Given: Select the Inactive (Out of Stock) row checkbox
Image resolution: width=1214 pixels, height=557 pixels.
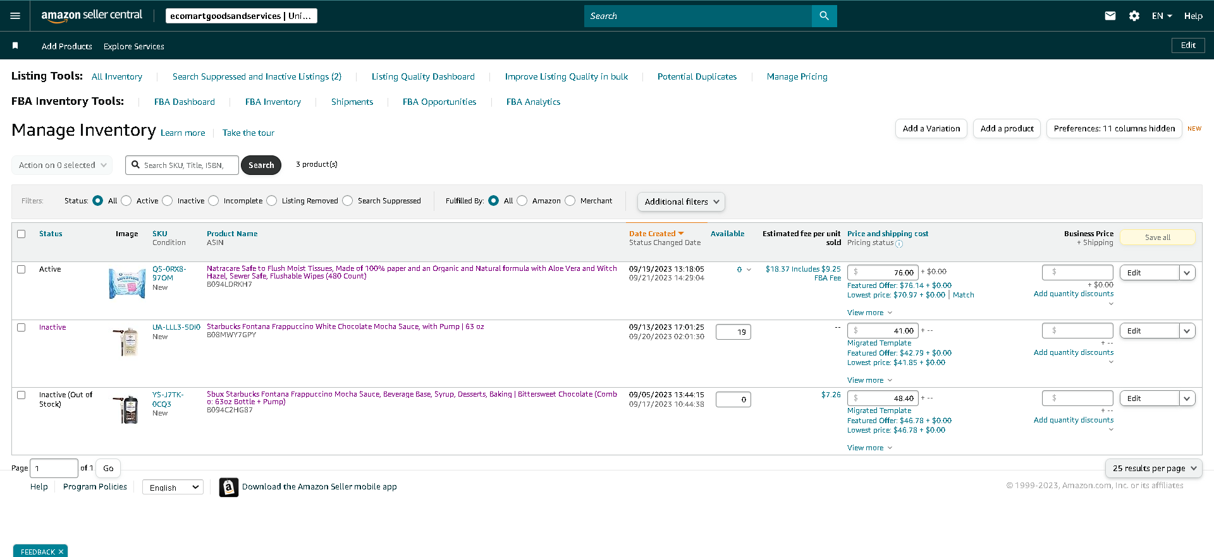Looking at the screenshot, I should [21, 395].
